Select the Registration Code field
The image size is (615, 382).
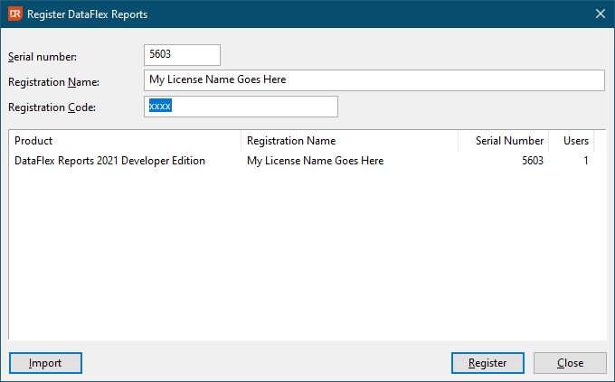pos(241,107)
